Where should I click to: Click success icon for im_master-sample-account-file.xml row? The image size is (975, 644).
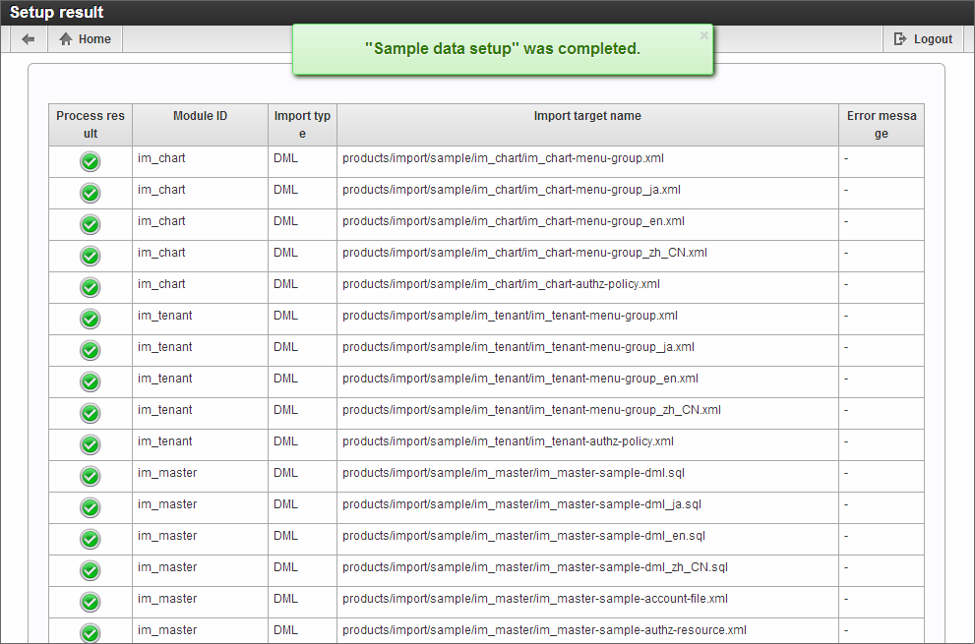pos(91,602)
